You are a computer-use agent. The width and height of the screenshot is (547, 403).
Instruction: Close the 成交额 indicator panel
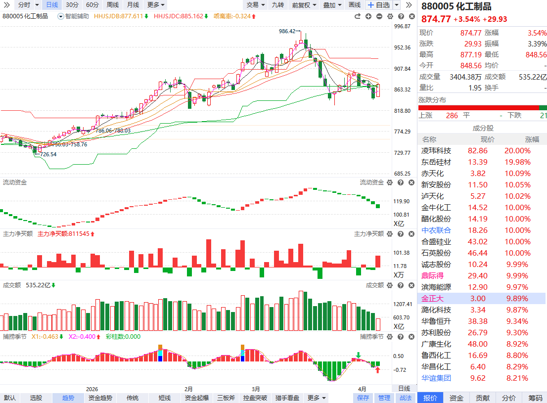tap(411, 285)
